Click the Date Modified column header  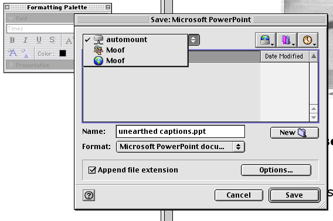[284, 56]
